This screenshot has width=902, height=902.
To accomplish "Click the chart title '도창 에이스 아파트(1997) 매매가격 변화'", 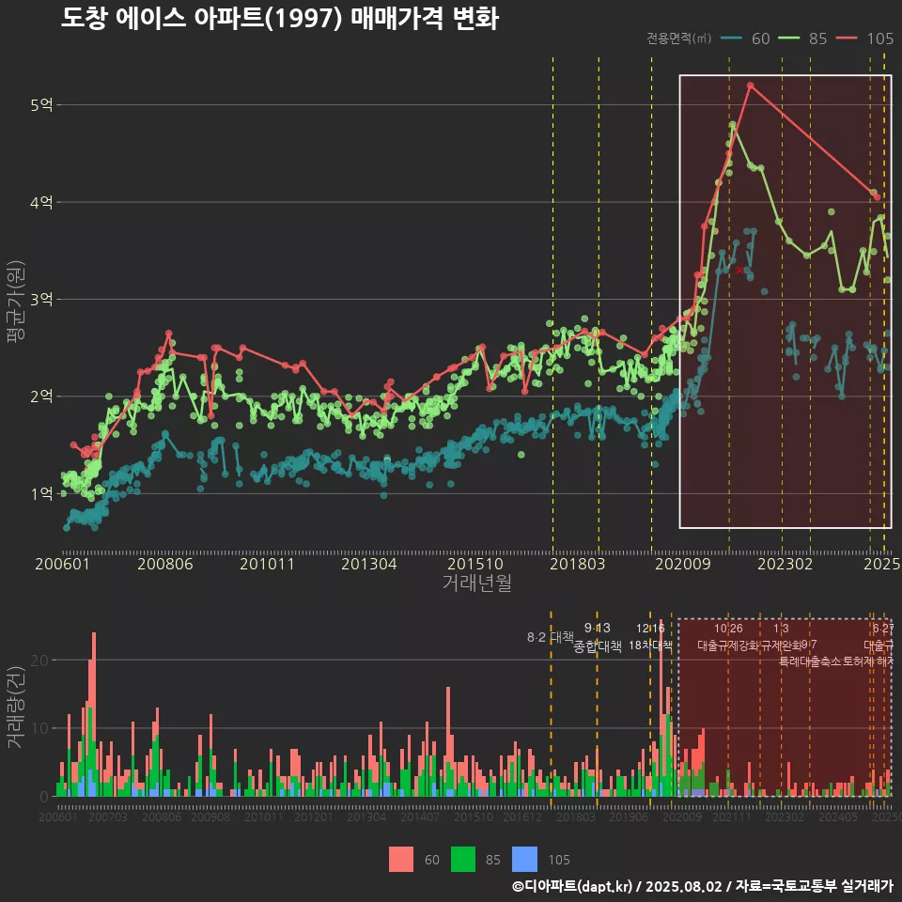I will pos(280,19).
